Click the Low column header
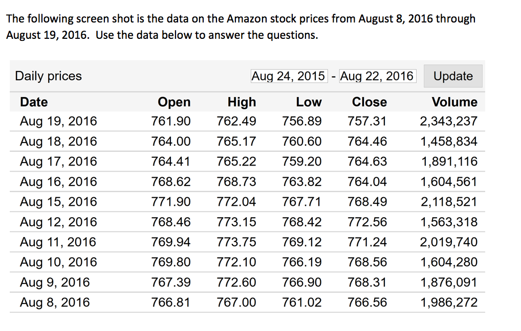Image resolution: width=521 pixels, height=331 pixels. pos(309,102)
